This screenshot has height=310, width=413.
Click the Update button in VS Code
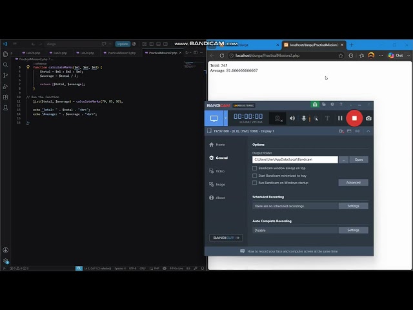coord(123,44)
